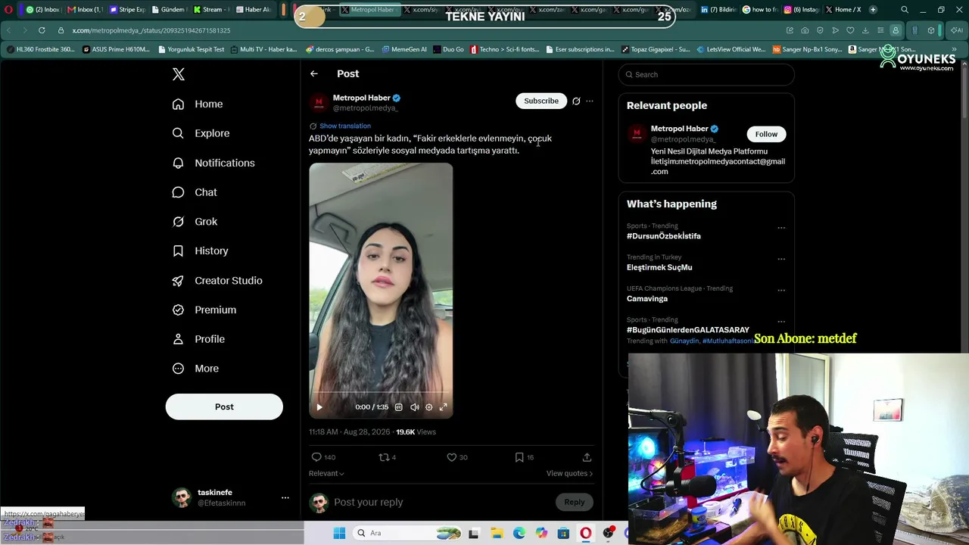Open Microsoft Store from the taskbar

(x=563, y=533)
